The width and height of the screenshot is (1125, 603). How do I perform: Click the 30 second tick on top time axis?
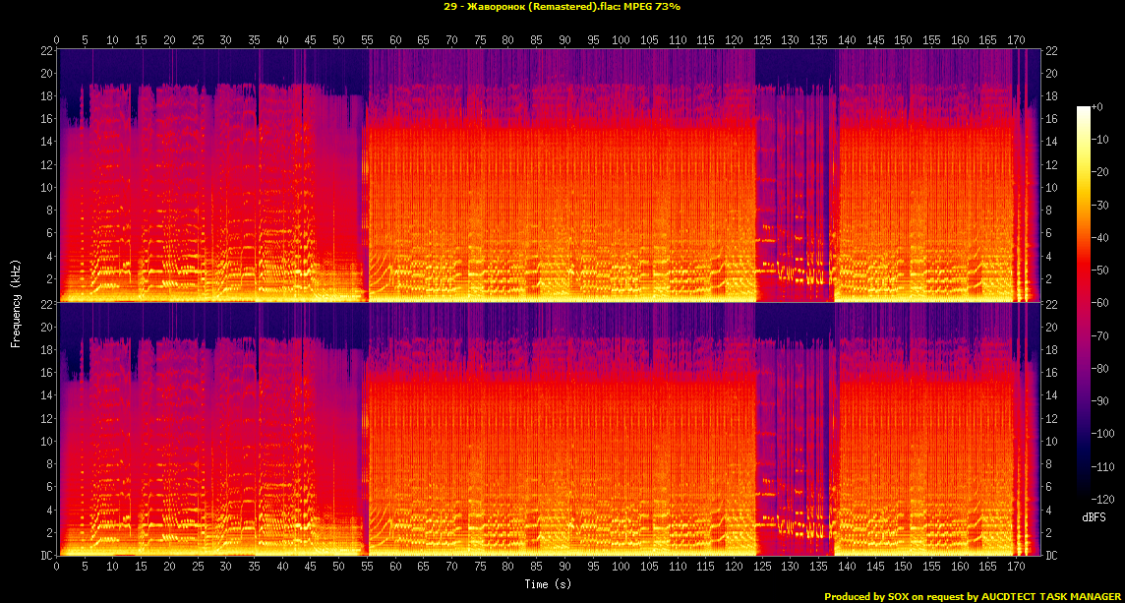click(x=226, y=40)
